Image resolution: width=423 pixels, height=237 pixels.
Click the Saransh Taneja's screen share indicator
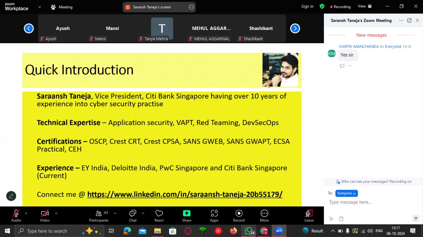point(152,7)
